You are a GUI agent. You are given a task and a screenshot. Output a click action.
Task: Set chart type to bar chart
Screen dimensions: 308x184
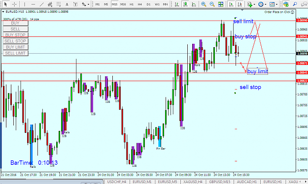[177, 4]
